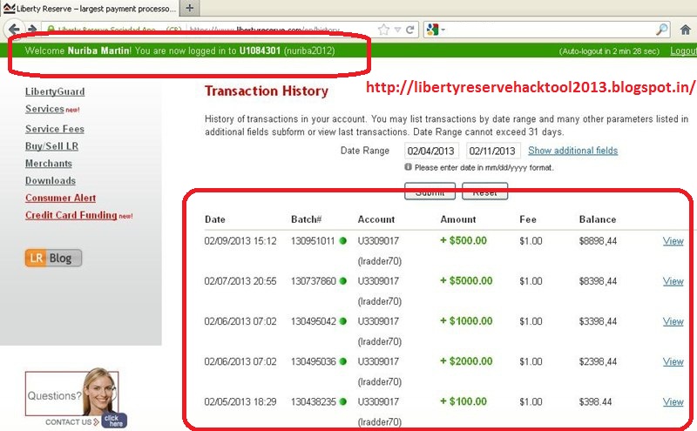
Task: Edit the start date field 02/04/2013
Action: (x=431, y=152)
